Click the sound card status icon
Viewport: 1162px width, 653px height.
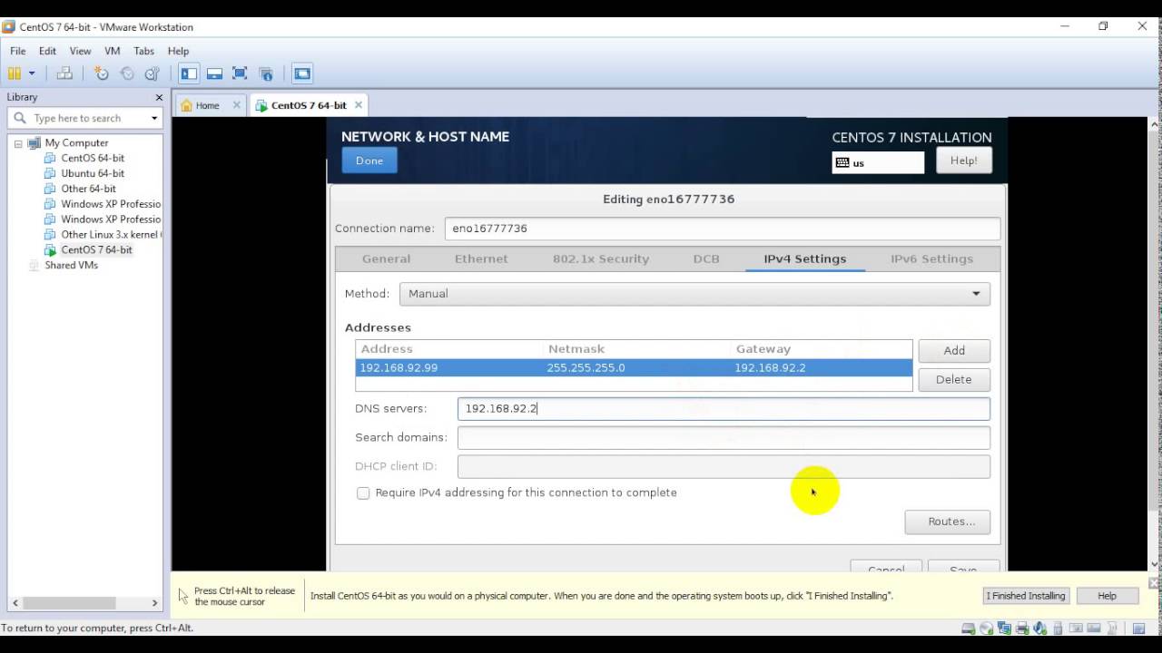tap(1039, 628)
